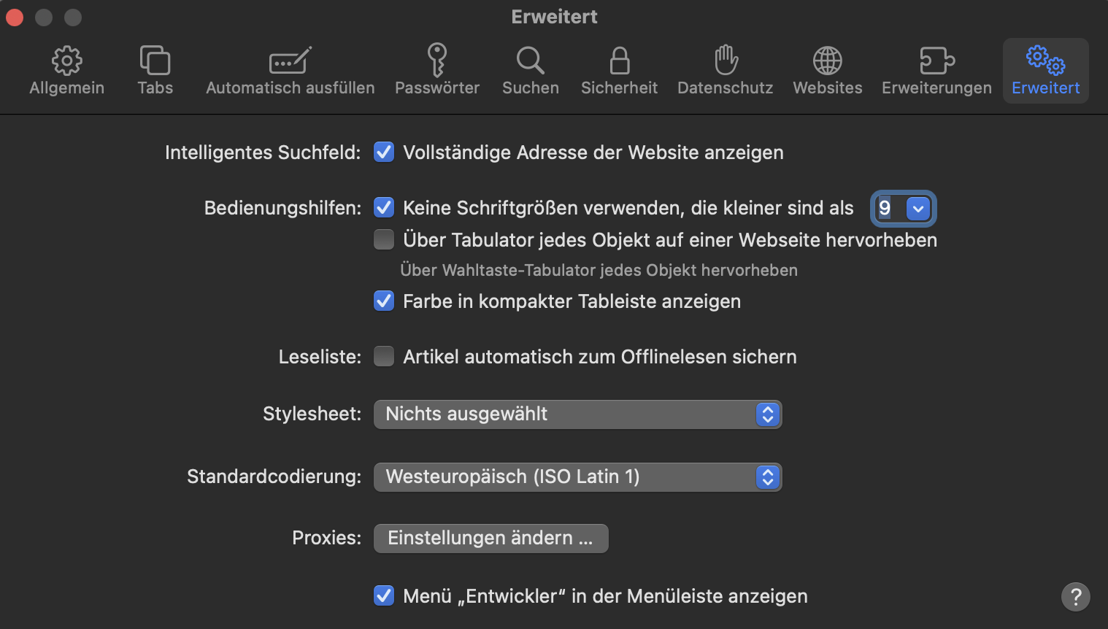Click the Einstellungen ändern proxies button

coord(490,539)
